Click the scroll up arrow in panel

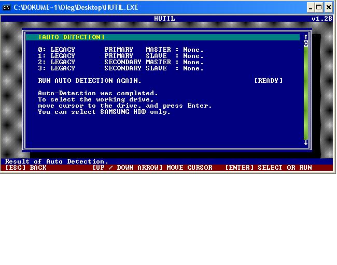[x=306, y=37]
